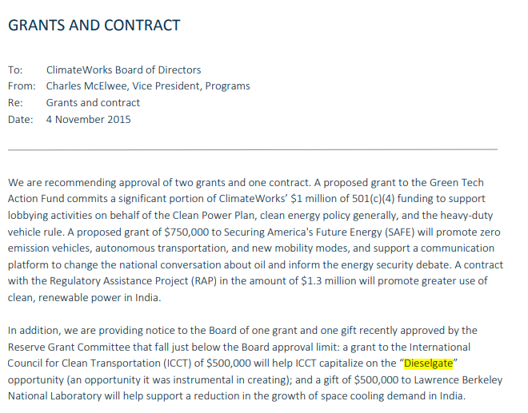Click the GRANTS AND CONTRACT heading
This screenshot has width=528, height=413.
94,26
